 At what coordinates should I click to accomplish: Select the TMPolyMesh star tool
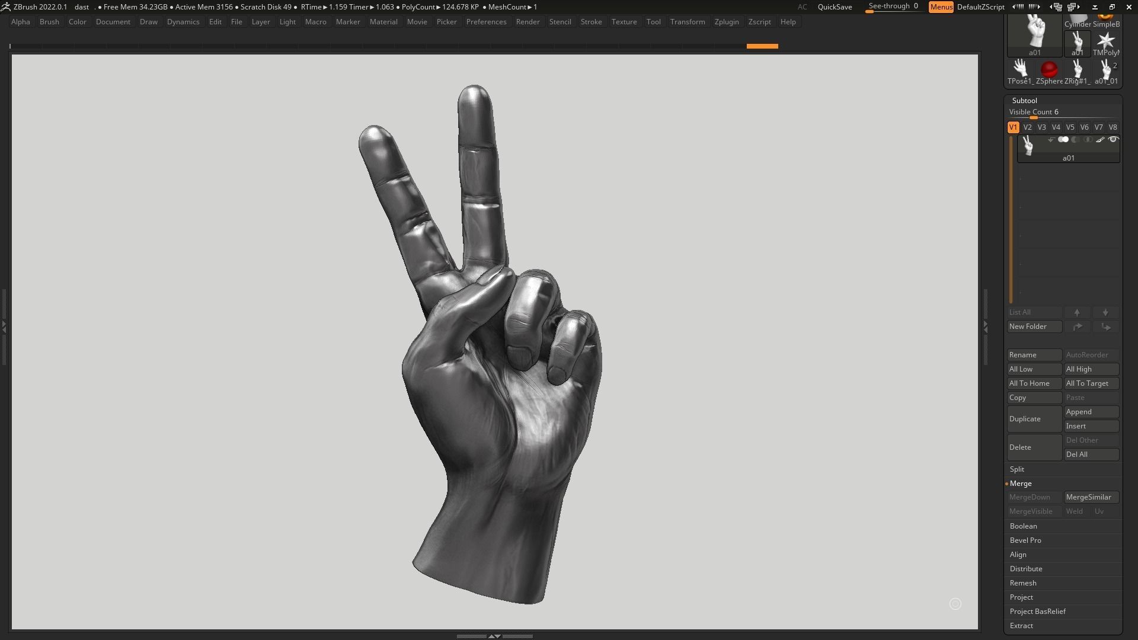pyautogui.click(x=1106, y=43)
